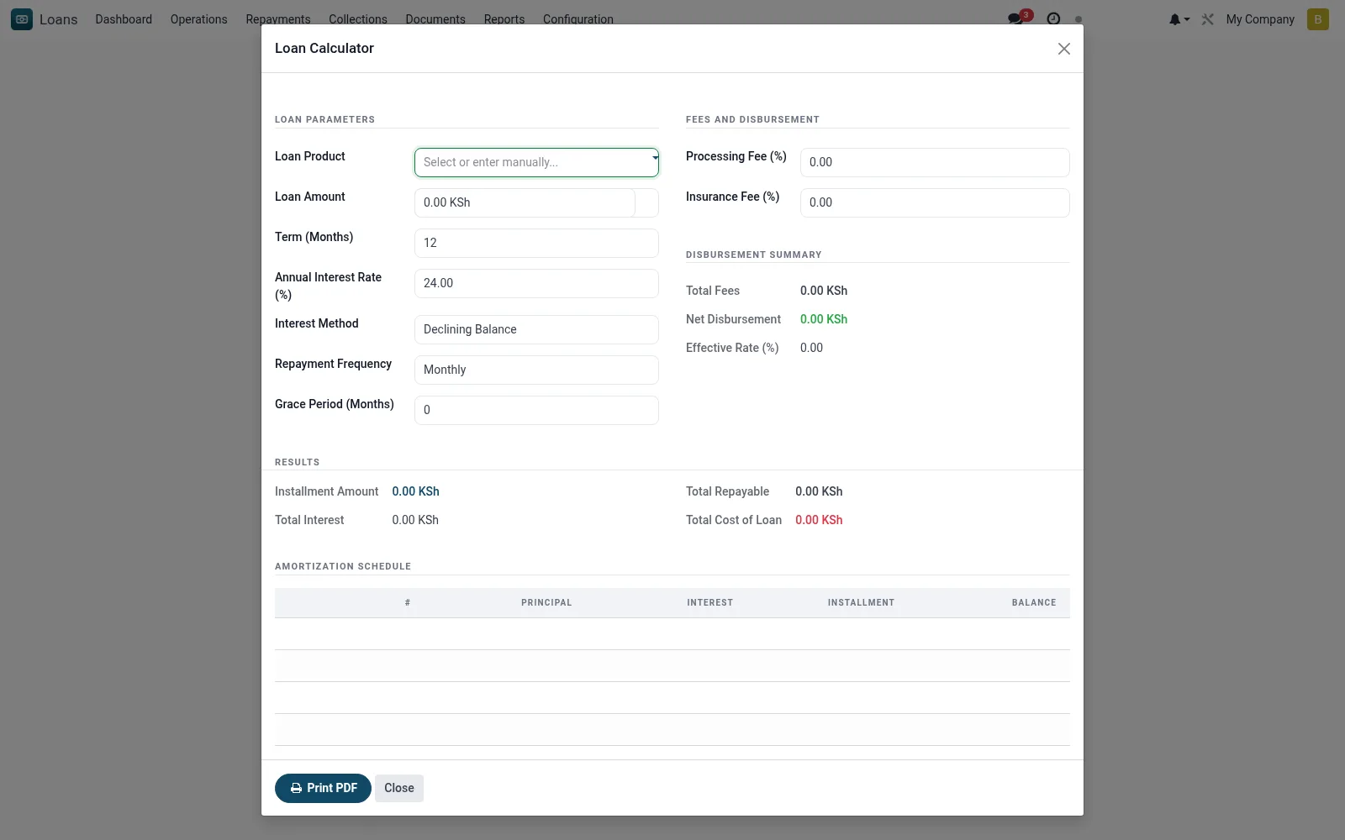Focus the Annual Interest Rate field
The height and width of the screenshot is (840, 1345).
pos(536,283)
